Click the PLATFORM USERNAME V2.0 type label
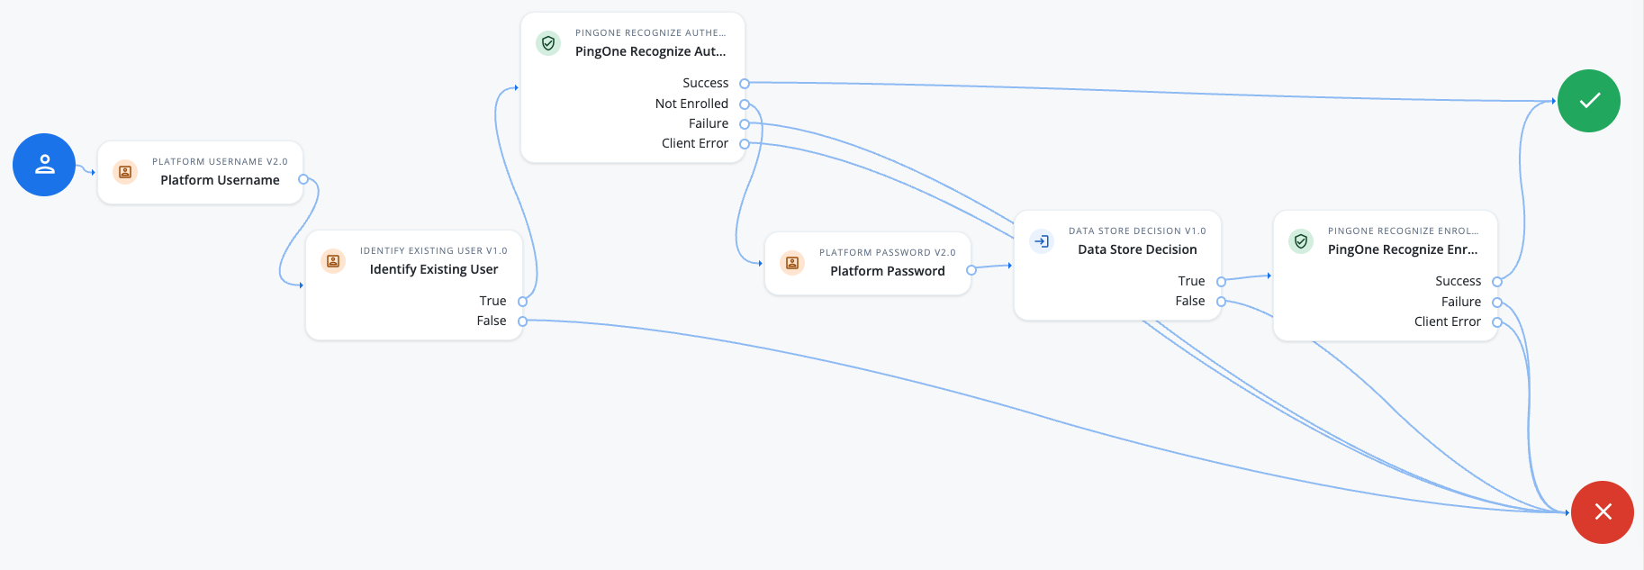Image resolution: width=1644 pixels, height=570 pixels. coord(220,162)
